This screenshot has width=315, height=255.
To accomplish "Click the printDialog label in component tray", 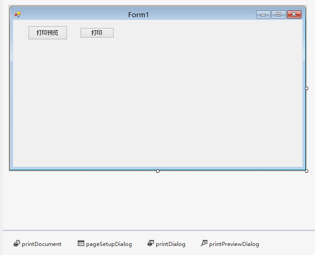I will point(170,244).
